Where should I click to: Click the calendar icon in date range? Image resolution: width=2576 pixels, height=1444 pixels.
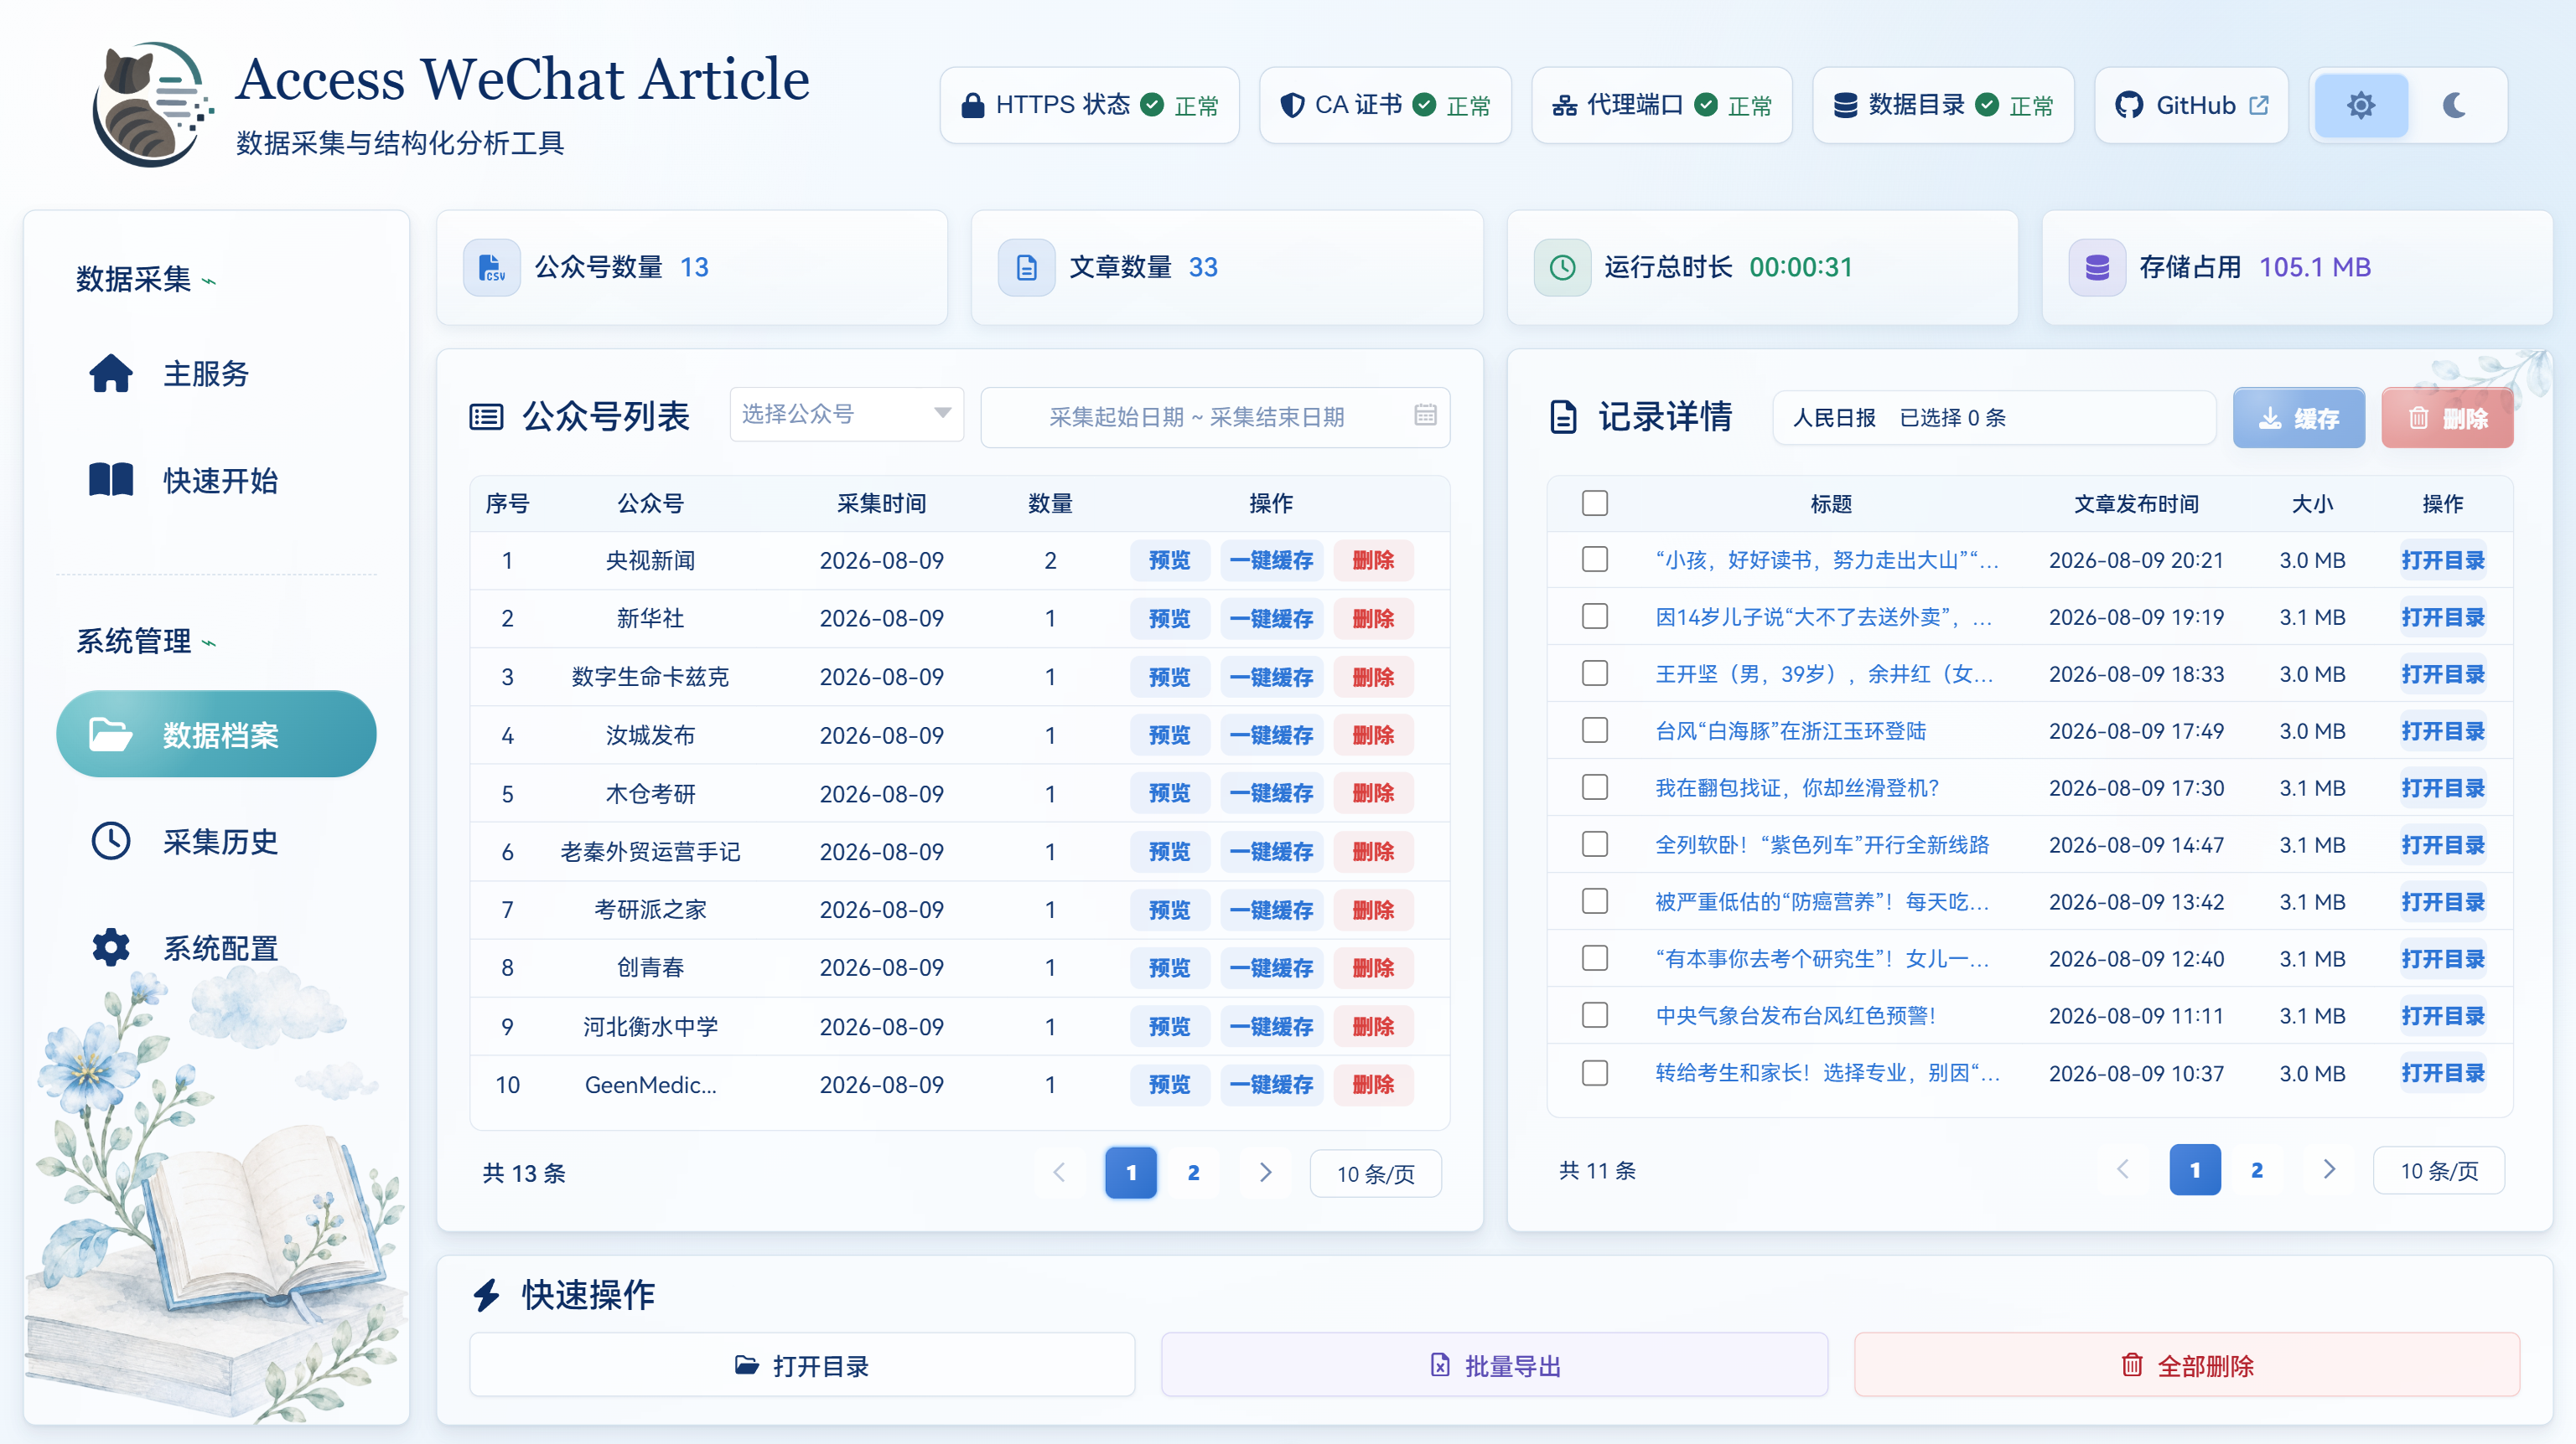coord(1425,415)
